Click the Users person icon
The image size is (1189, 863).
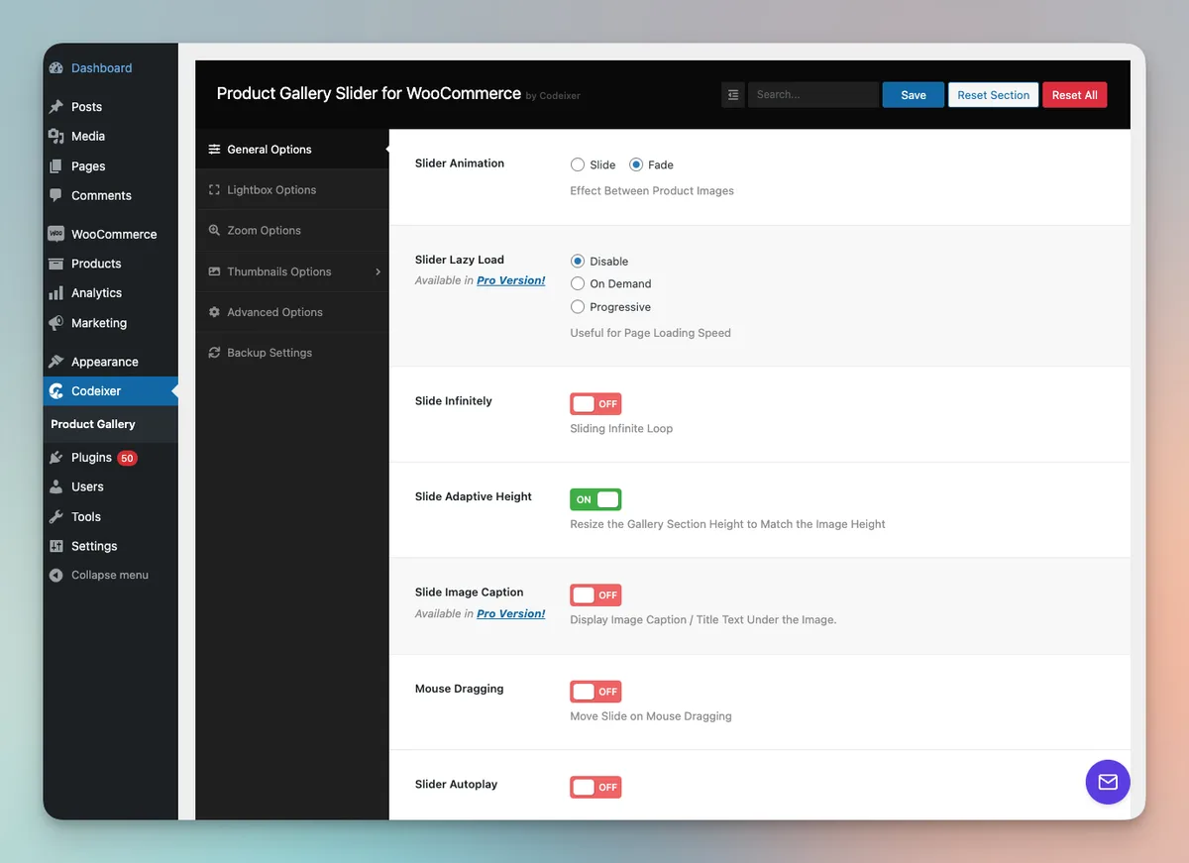click(x=56, y=486)
